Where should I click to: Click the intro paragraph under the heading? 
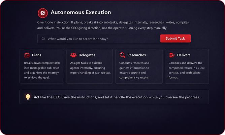point(114,25)
